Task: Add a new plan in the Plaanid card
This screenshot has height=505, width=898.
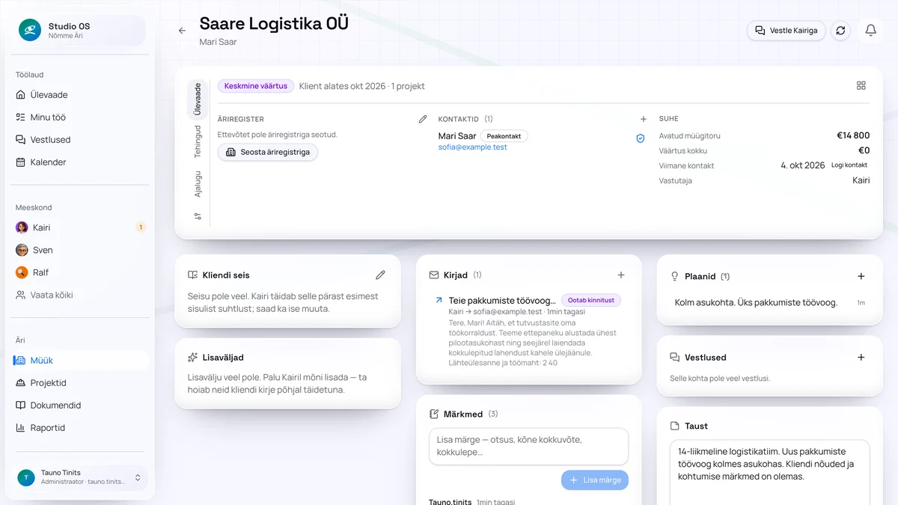Action: [861, 276]
